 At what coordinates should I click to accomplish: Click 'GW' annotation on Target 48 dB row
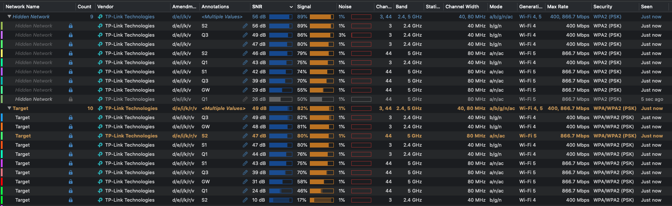tap(206, 127)
